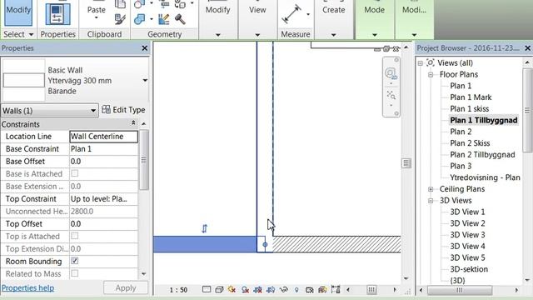The image size is (533, 300).
Task: Collapse the Floor Plans tree node
Action: click(431, 74)
